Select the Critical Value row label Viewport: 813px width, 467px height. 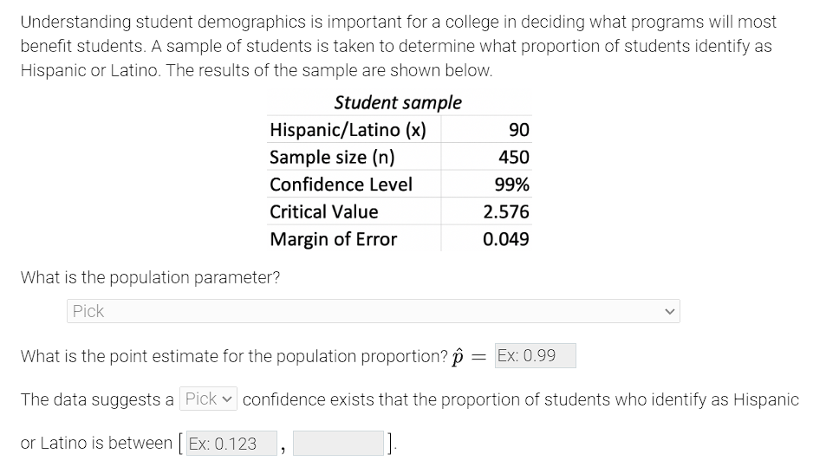pos(324,212)
